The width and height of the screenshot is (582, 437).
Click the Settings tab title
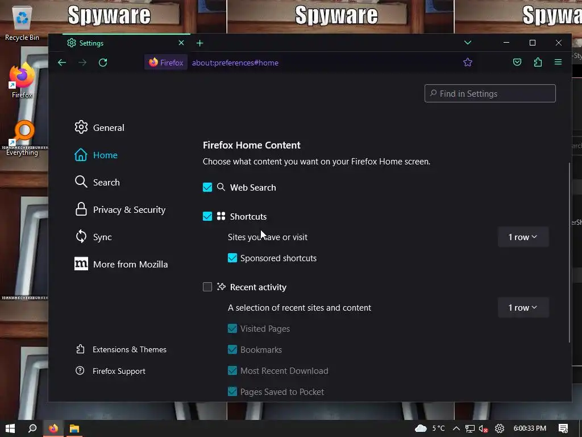92,43
